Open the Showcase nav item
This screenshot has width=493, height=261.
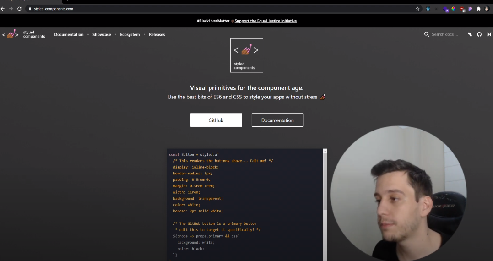click(102, 35)
